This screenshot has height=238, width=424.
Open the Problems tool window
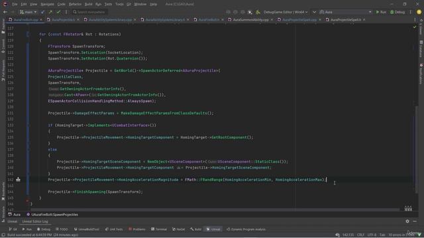[137, 229]
